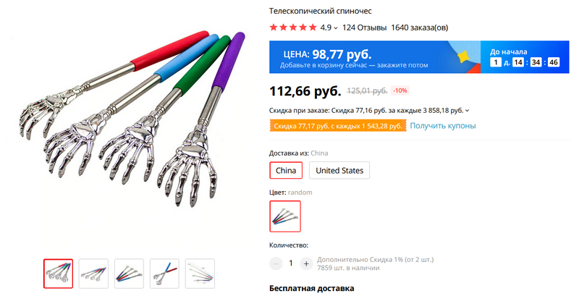This screenshot has width=579, height=296.
Task: Choose the random color swatch option
Action: [x=285, y=216]
